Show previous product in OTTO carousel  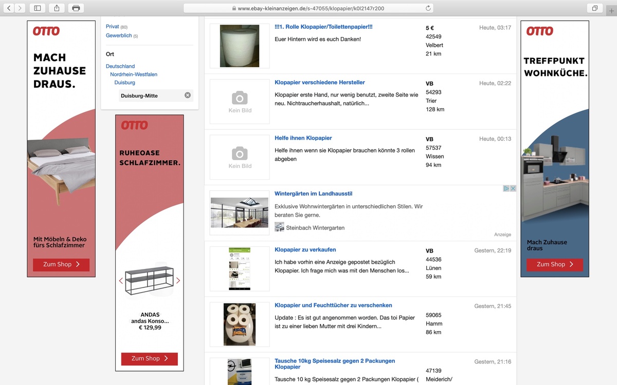[121, 281]
